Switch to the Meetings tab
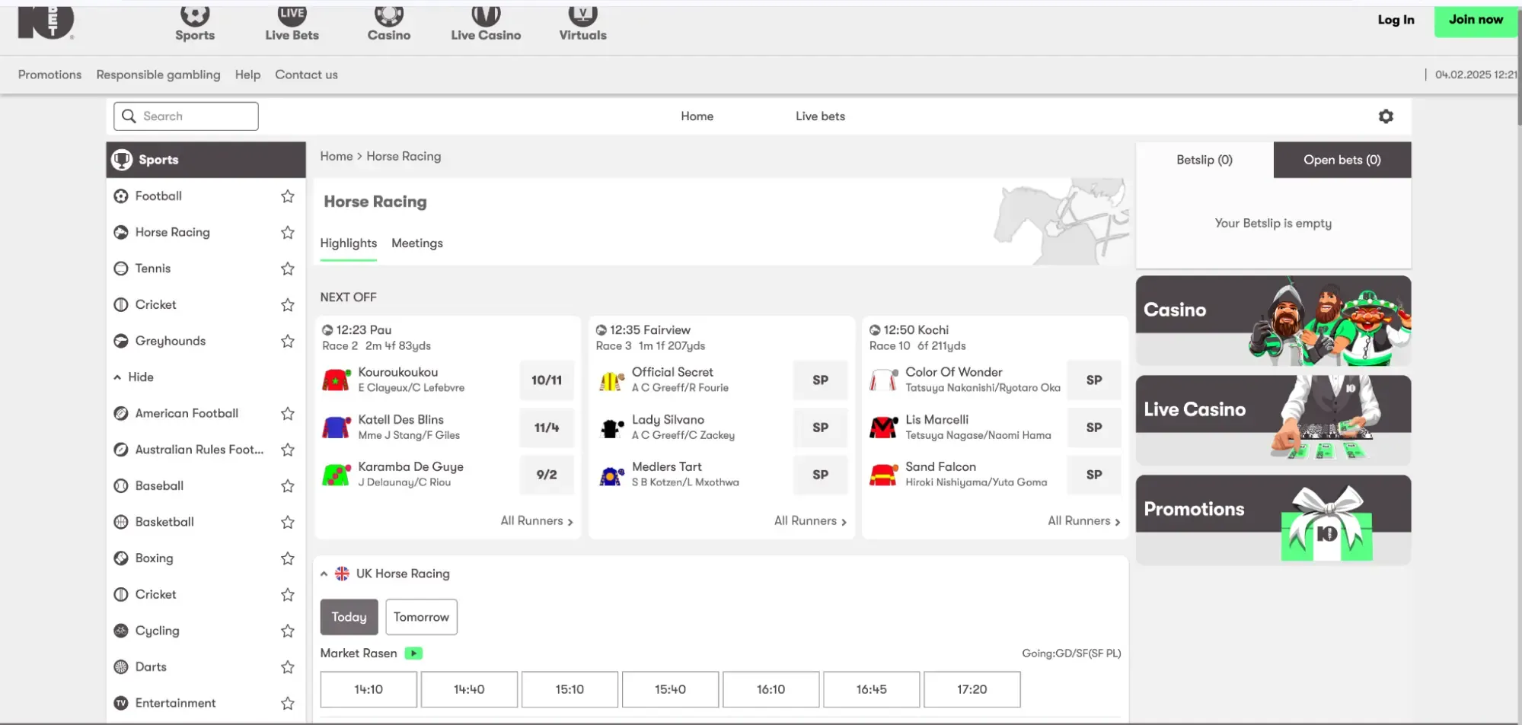This screenshot has height=725, width=1522. [x=417, y=243]
